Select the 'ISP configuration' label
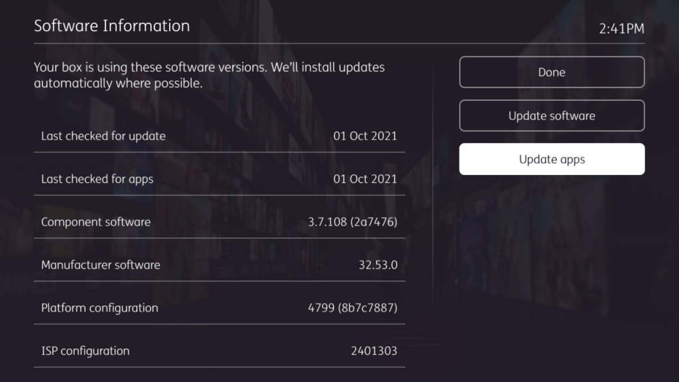679x382 pixels. tap(85, 351)
